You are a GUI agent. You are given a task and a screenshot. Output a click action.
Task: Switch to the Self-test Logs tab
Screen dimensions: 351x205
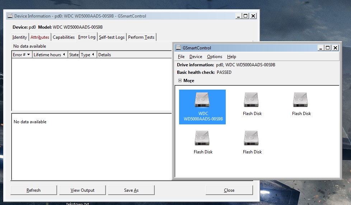pos(112,37)
